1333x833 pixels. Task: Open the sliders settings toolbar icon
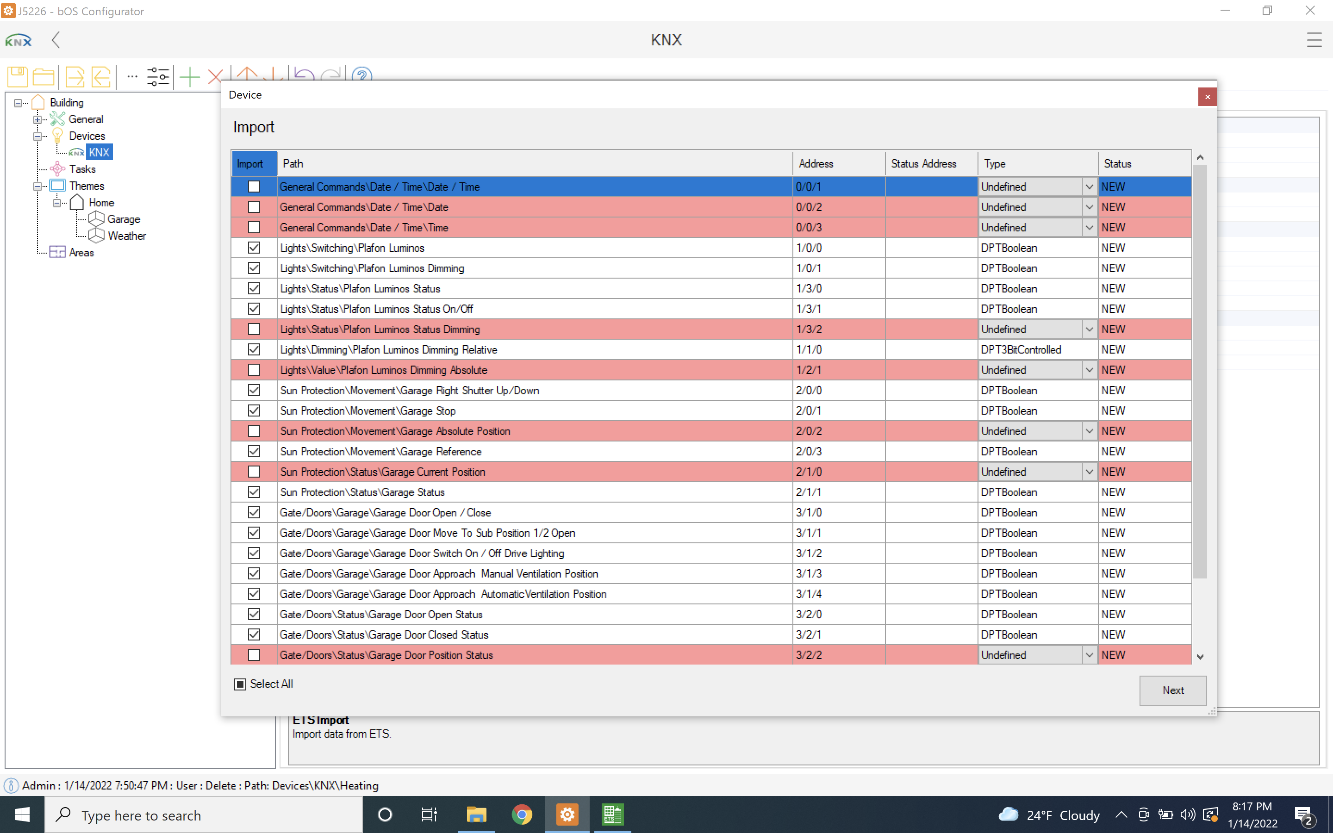pyautogui.click(x=158, y=76)
